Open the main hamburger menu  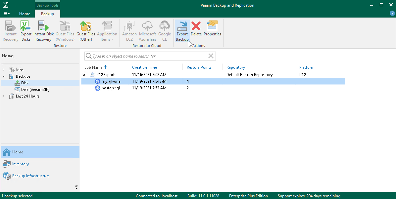(7, 14)
